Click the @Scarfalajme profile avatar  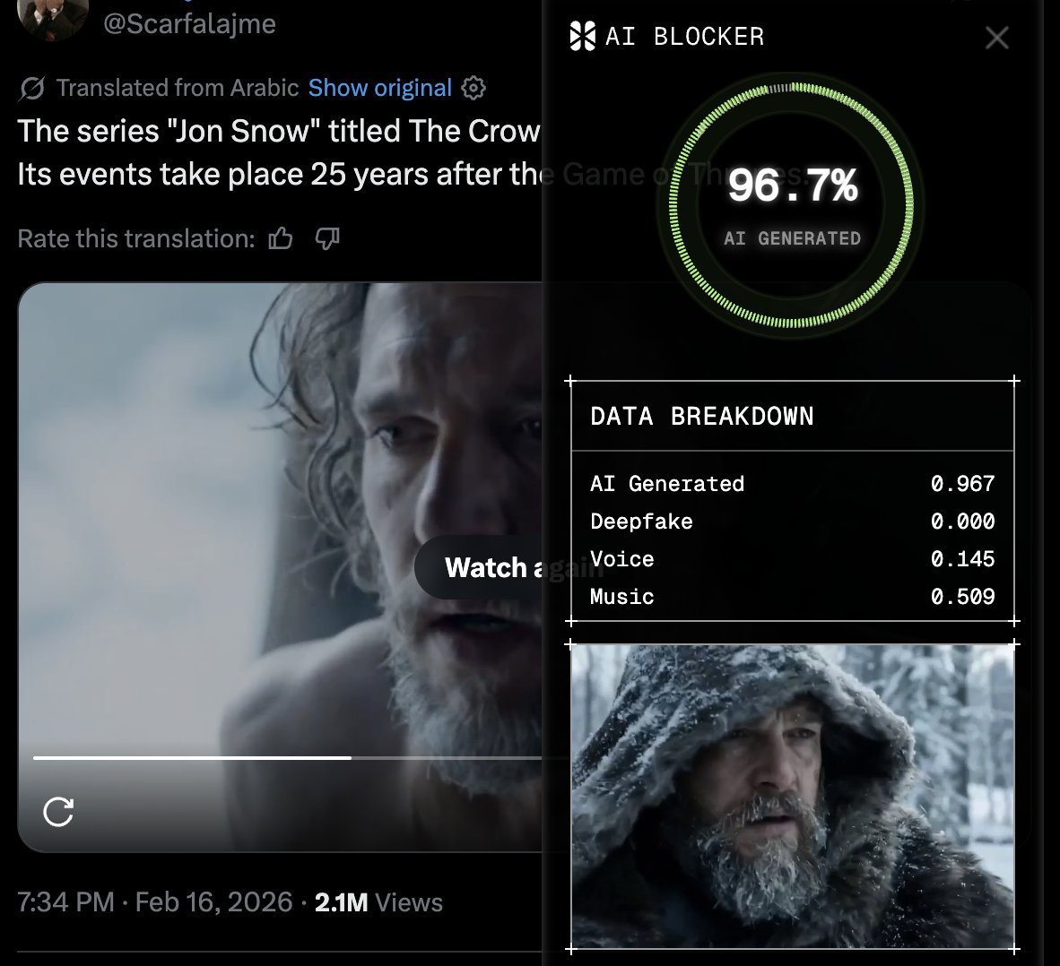pos(52,20)
